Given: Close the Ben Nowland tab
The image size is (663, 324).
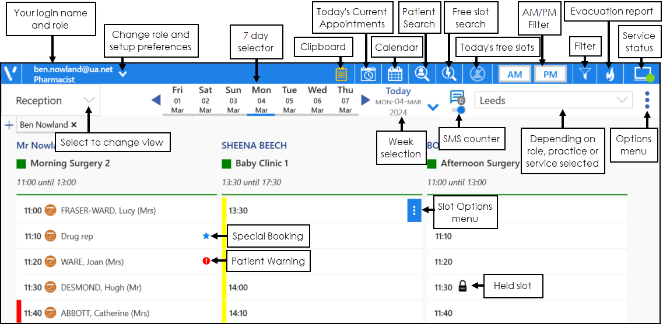Looking at the screenshot, I should tap(74, 125).
